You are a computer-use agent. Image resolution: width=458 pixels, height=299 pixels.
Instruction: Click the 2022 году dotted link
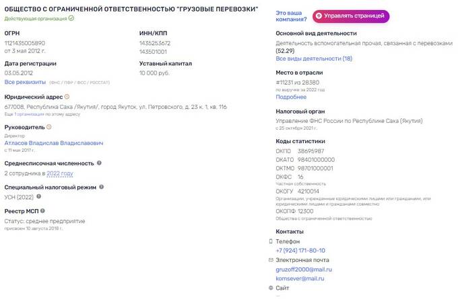(60, 173)
